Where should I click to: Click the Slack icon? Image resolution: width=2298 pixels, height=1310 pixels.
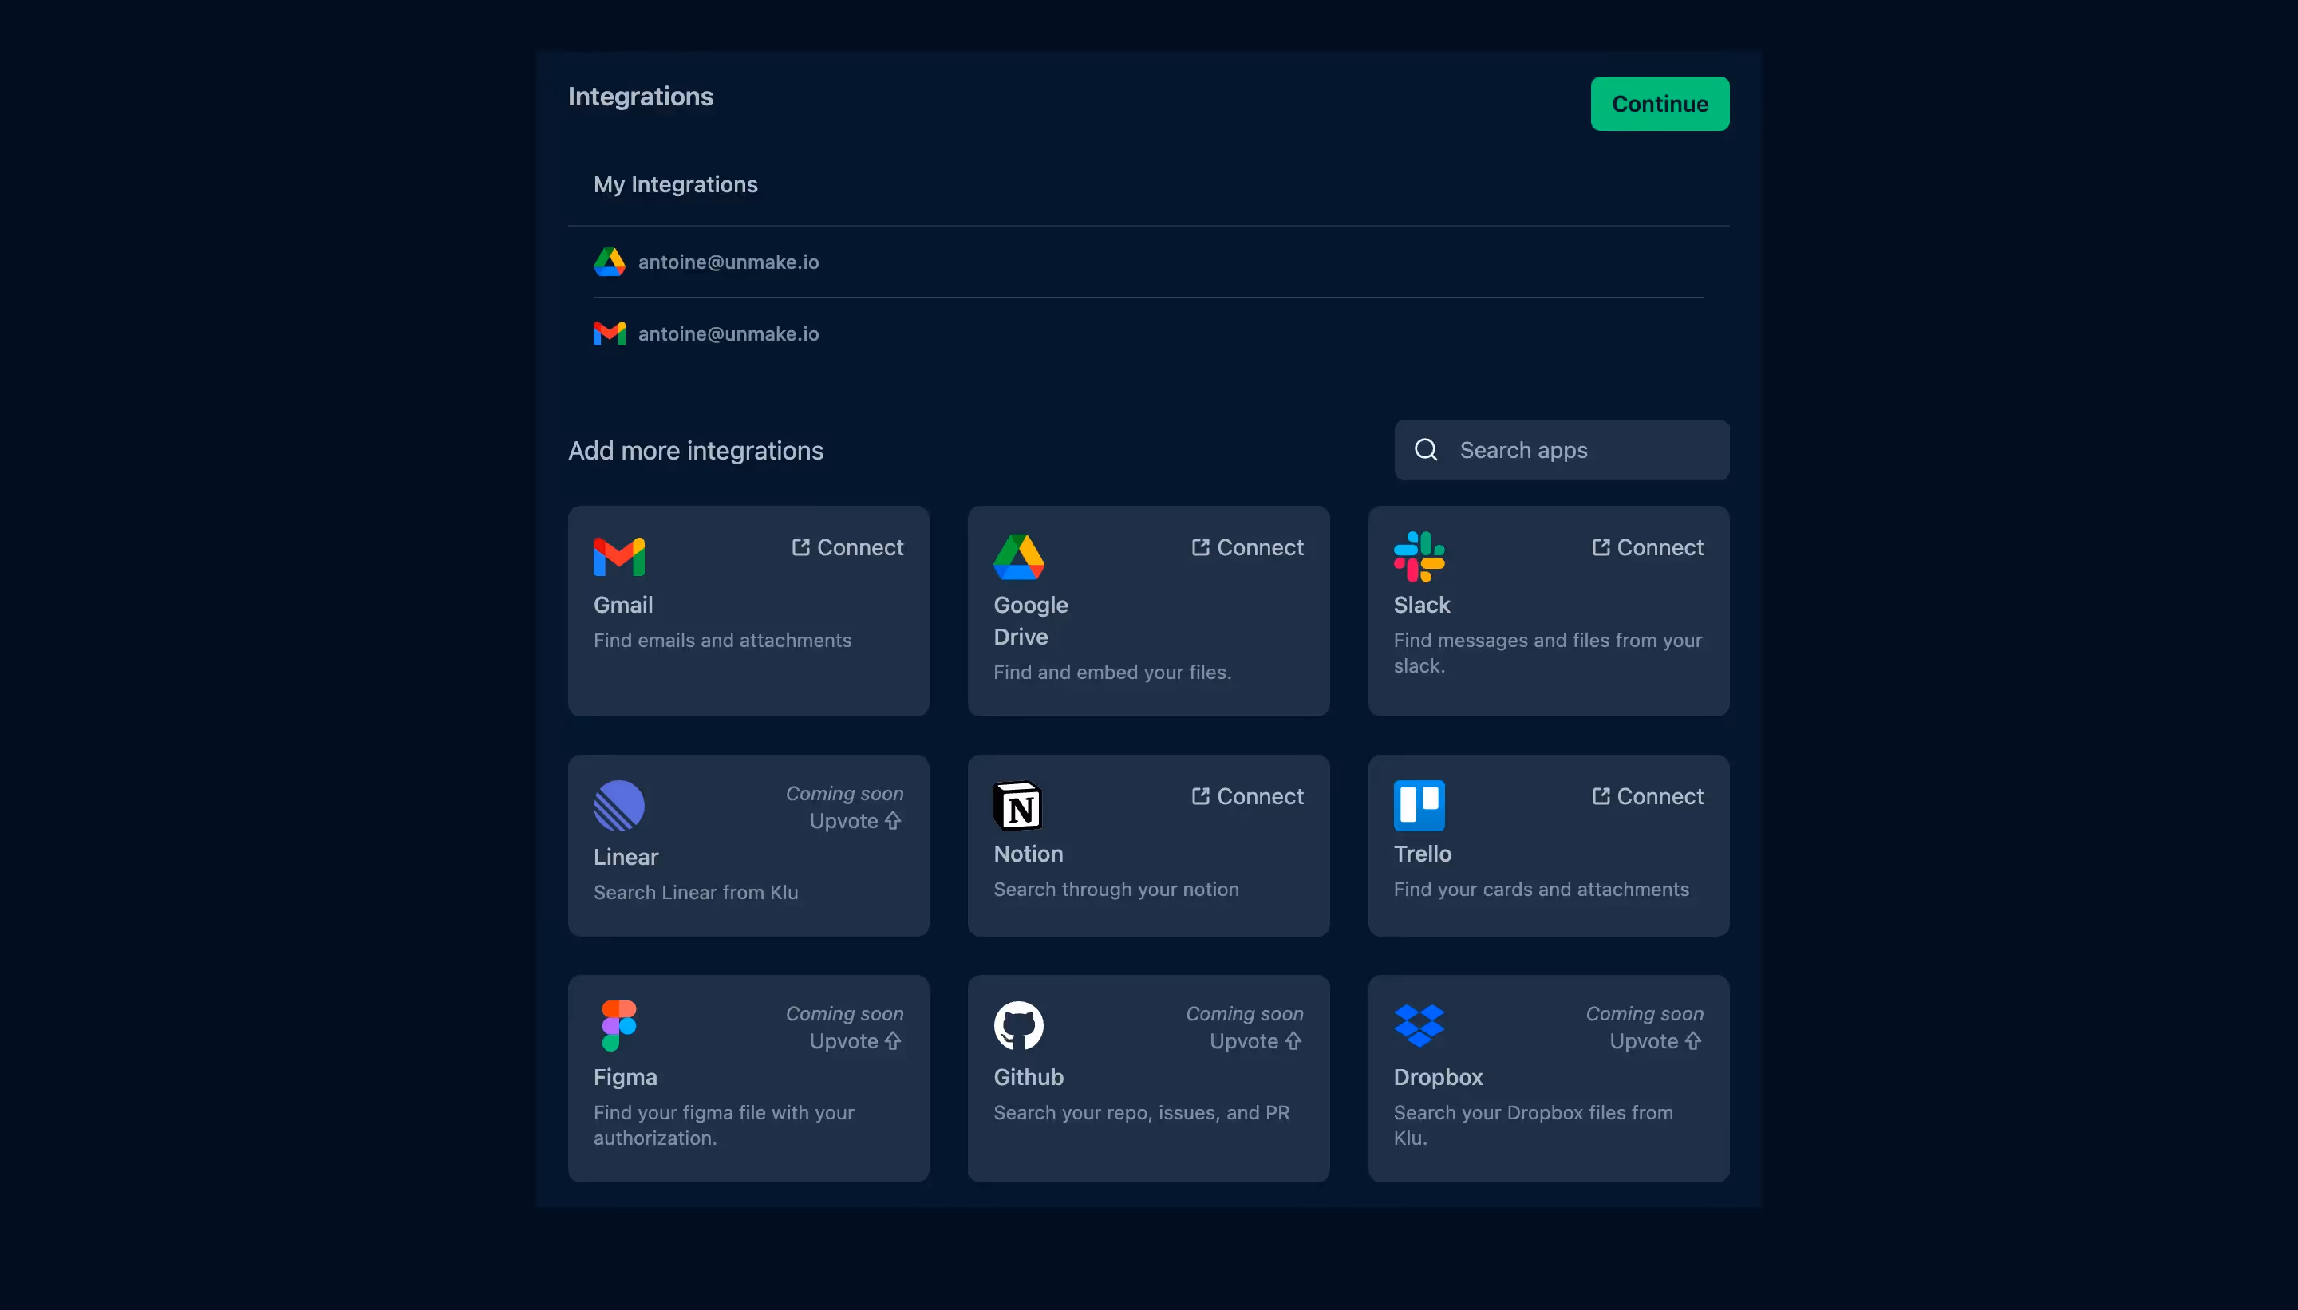[1417, 558]
